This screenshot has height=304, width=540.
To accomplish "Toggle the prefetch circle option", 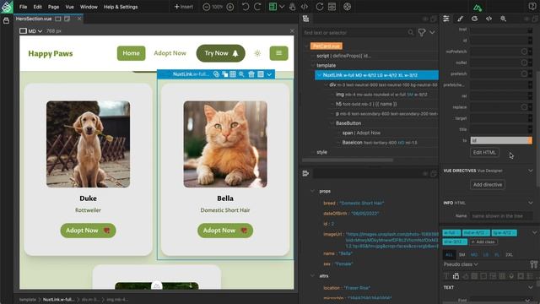I will coord(524,73).
